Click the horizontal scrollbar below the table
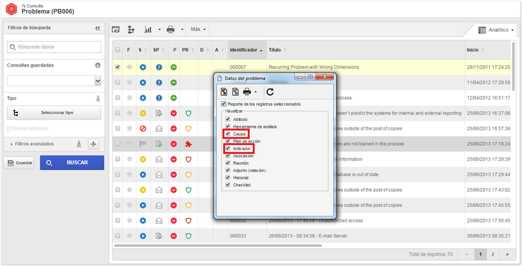This screenshot has width=522, height=266. pos(218,246)
